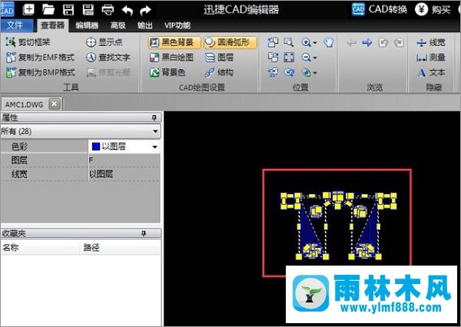Click the zoom out magnifier icon
This screenshot has height=327, width=461.
click(x=307, y=58)
